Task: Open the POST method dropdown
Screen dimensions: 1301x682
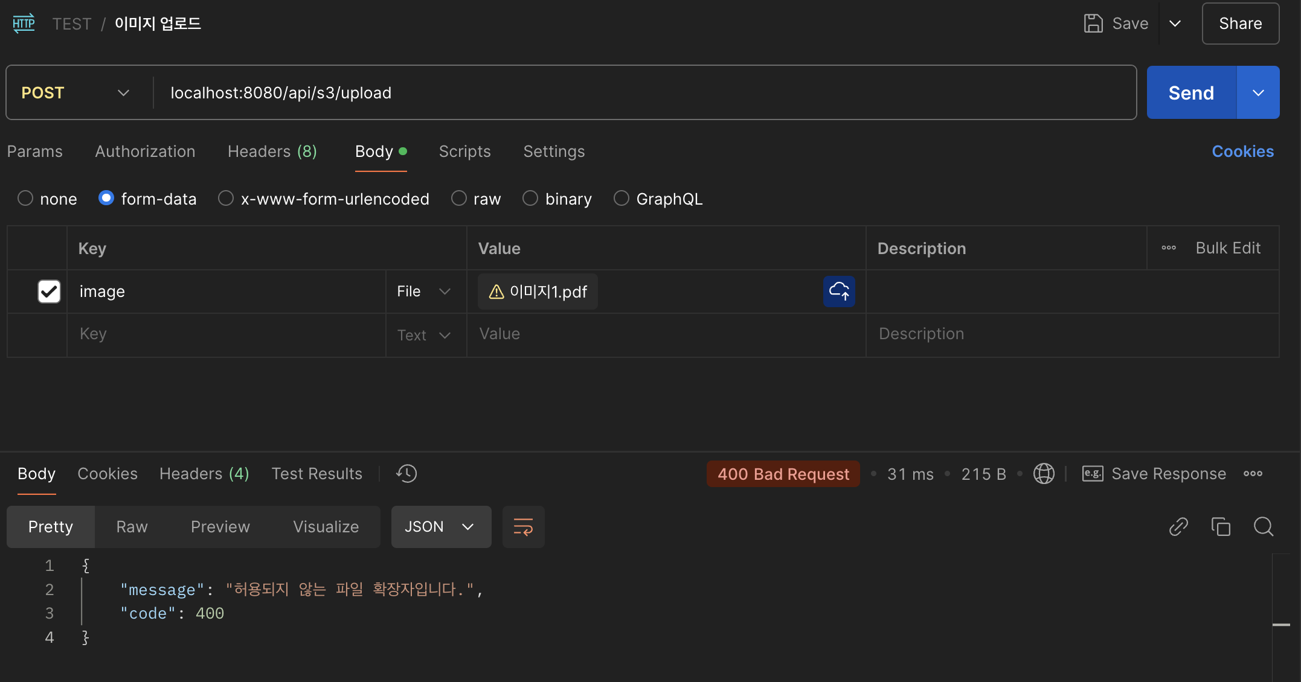Action: point(75,93)
